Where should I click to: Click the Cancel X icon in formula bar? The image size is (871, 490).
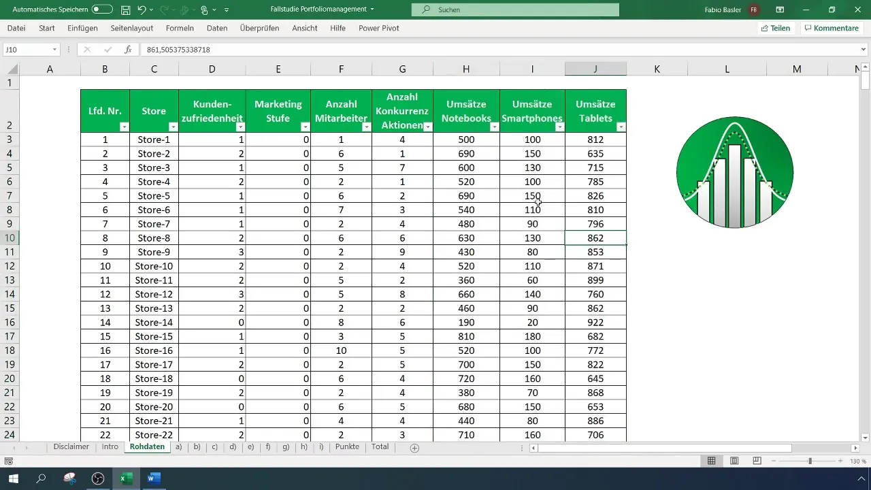tap(87, 50)
